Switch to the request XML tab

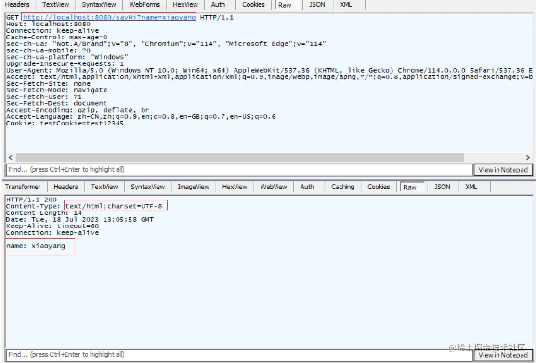click(x=346, y=5)
